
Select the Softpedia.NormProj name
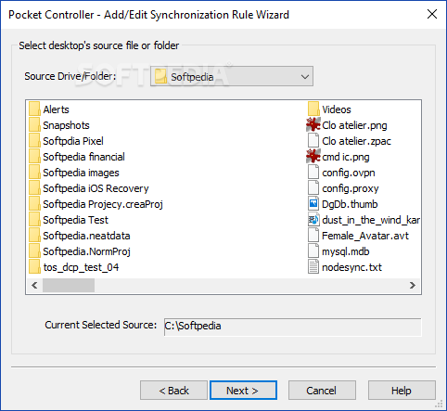tap(86, 251)
